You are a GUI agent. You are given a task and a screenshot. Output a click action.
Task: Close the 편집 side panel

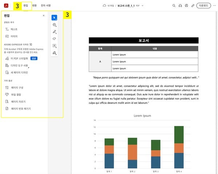(44, 15)
